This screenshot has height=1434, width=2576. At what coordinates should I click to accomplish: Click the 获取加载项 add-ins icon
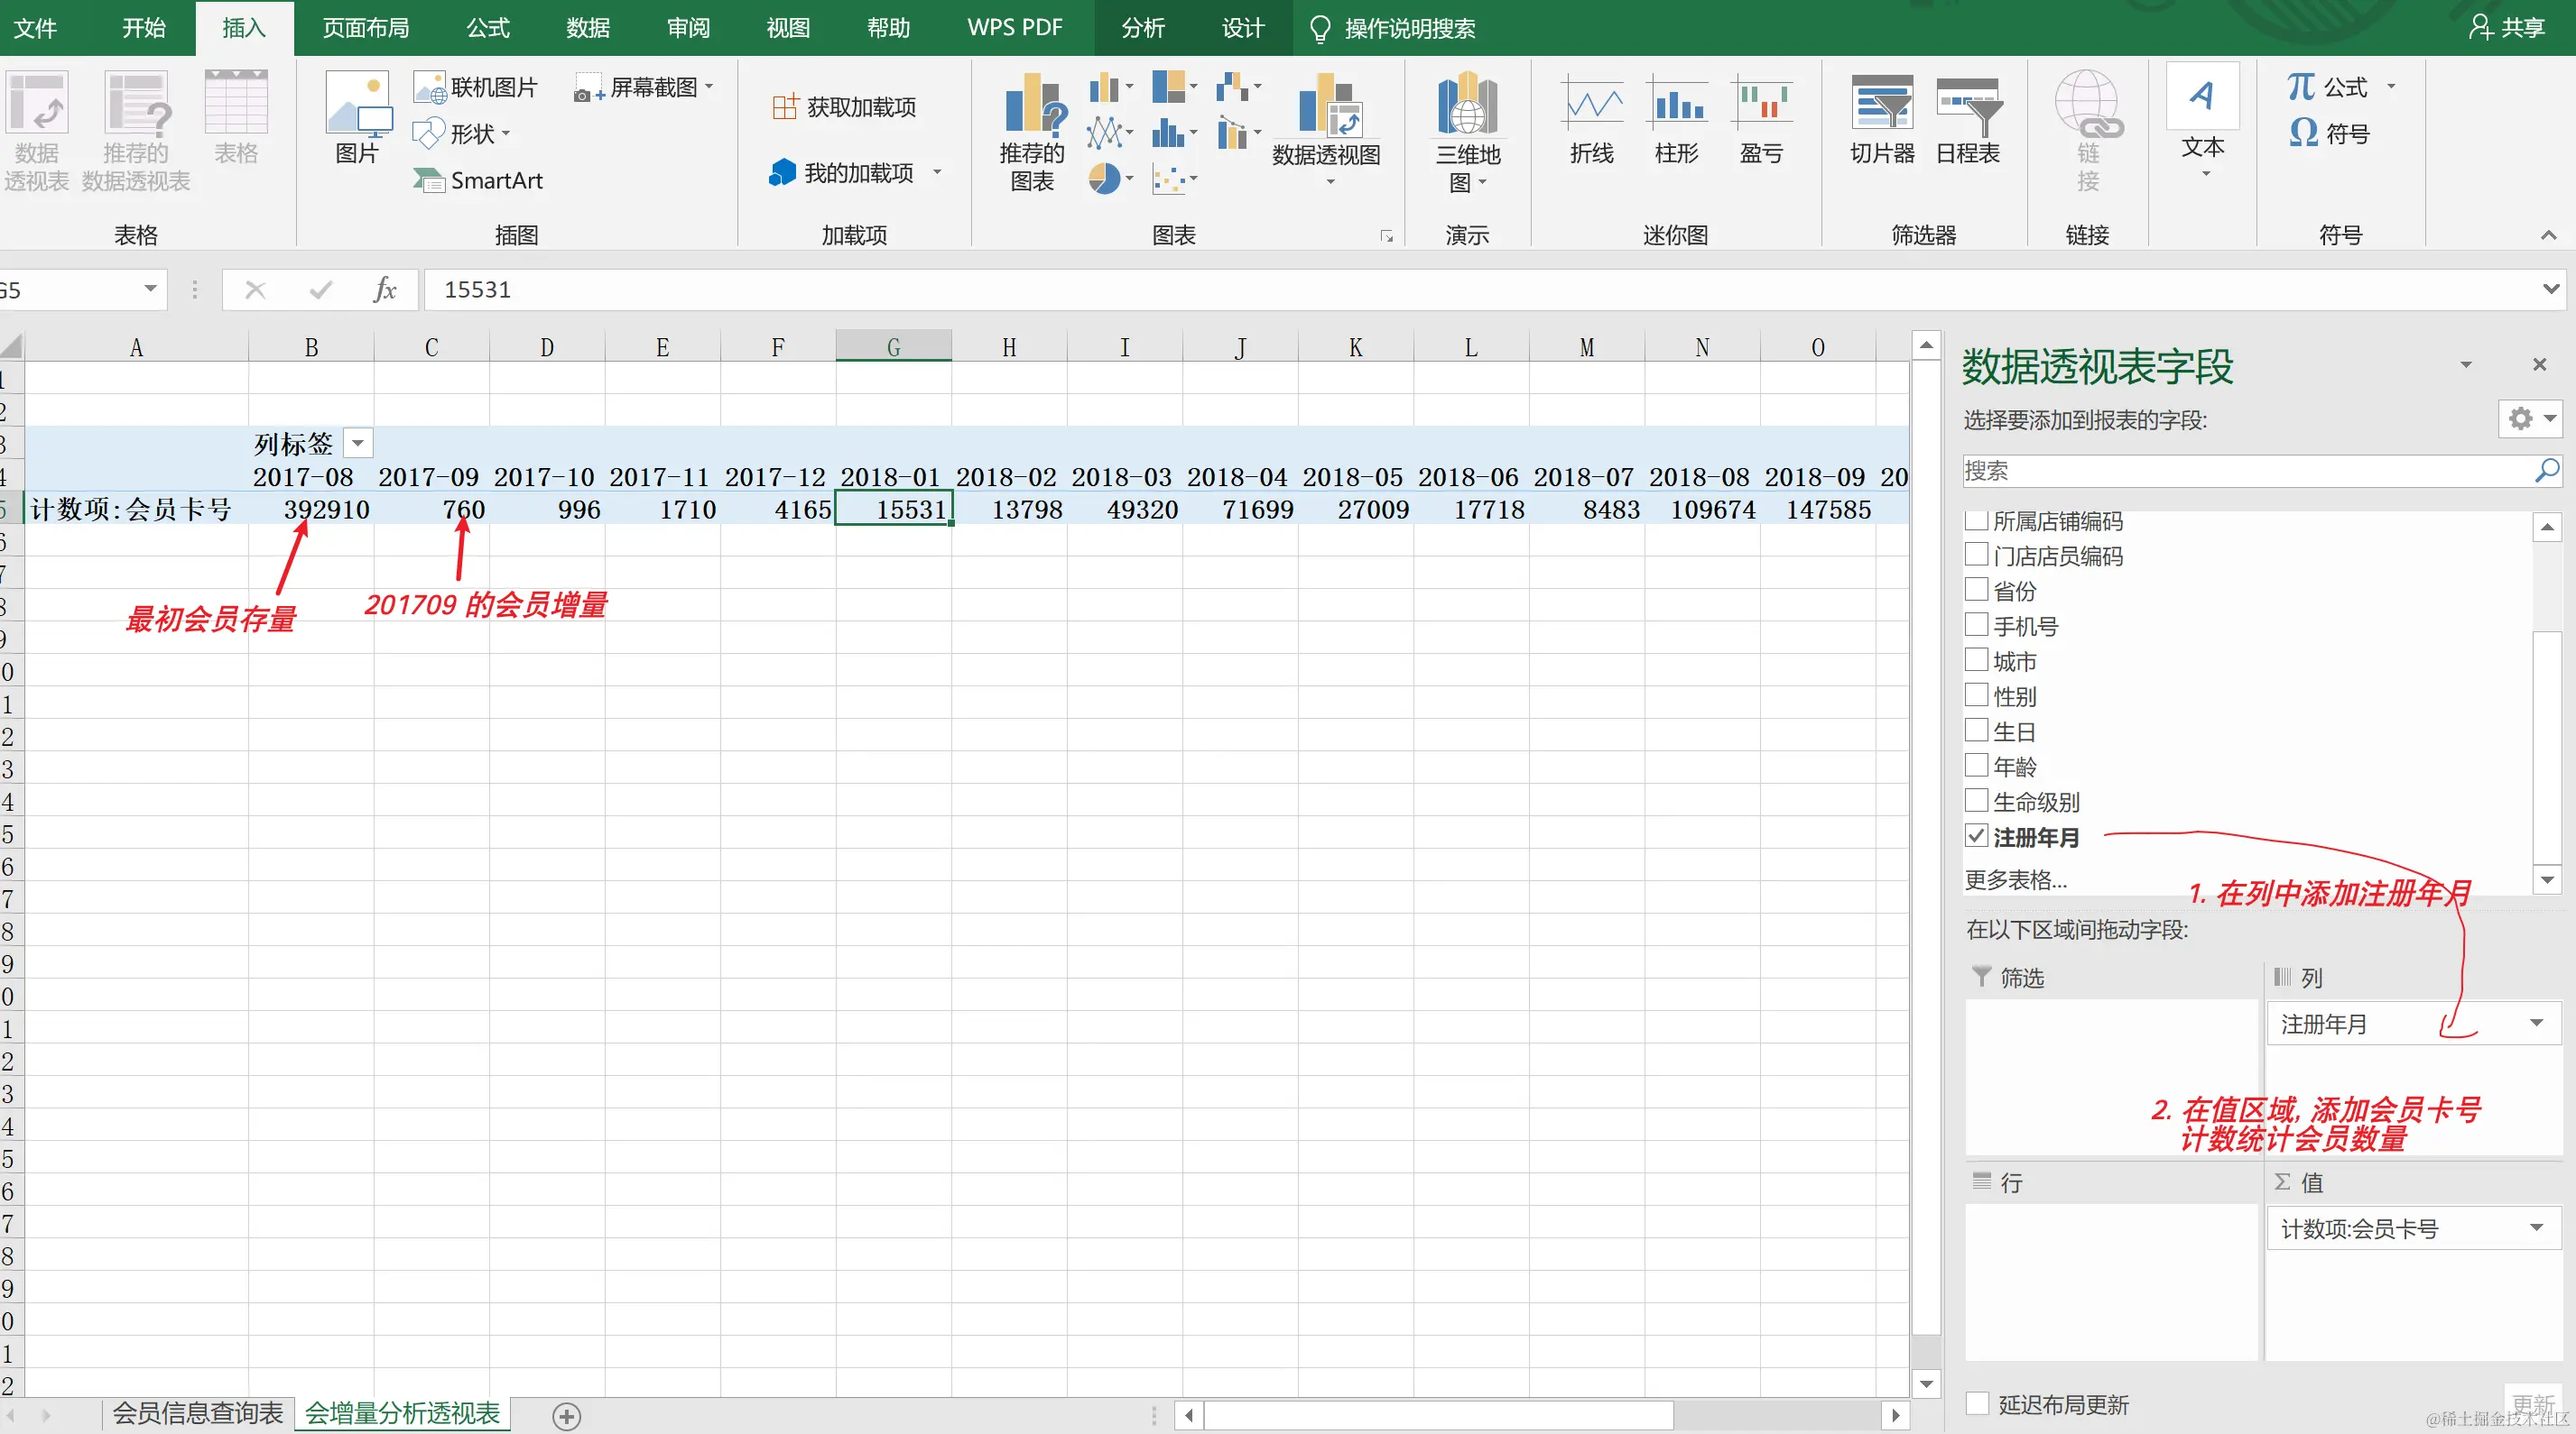coord(785,107)
